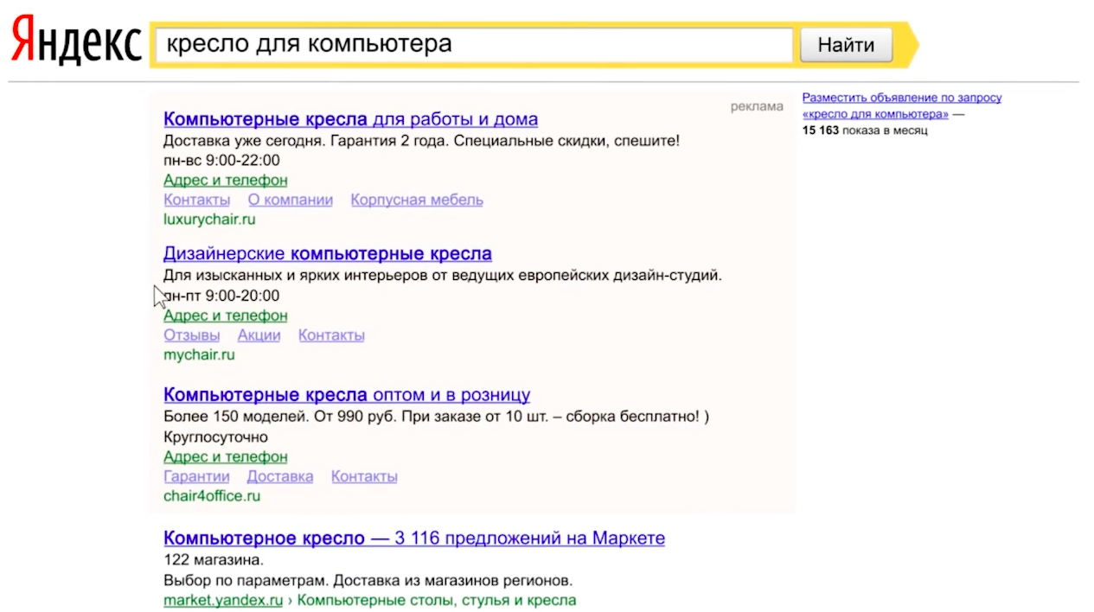
Task: Open 'О компании' link
Action: click(291, 200)
